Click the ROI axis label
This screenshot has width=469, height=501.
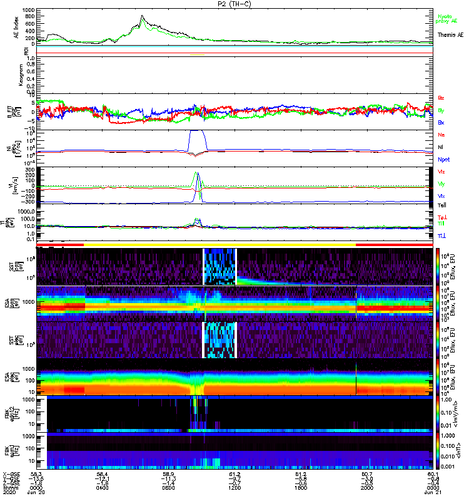pos(26,51)
